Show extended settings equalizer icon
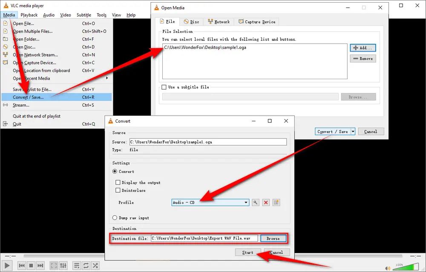The width and height of the screenshot is (426, 272). 63,266
